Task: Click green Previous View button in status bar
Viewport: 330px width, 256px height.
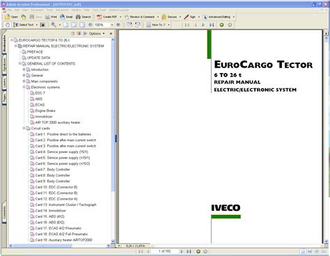Action: 198,251
